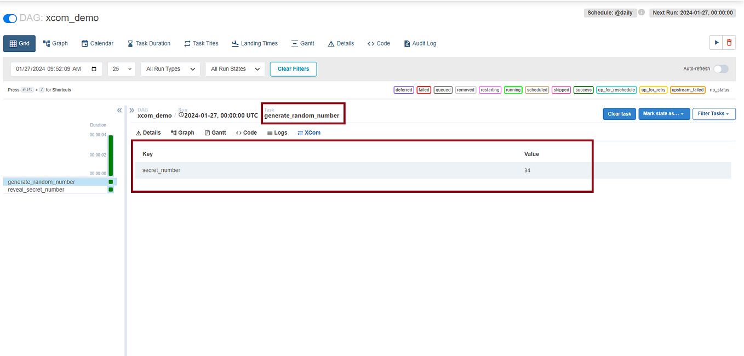This screenshot has height=356, width=744.
Task: Toggle the success status filter badge
Action: (x=583, y=89)
